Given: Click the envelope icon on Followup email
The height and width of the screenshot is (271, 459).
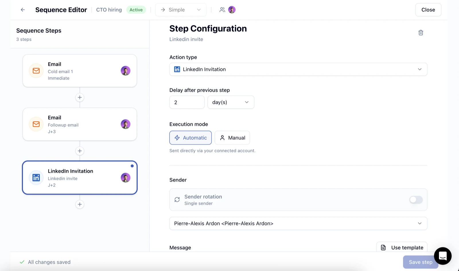Looking at the screenshot, I should pos(36,124).
